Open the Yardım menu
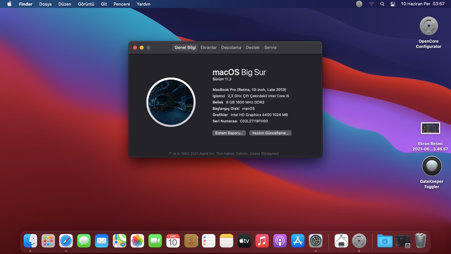451x254 pixels. click(x=144, y=4)
